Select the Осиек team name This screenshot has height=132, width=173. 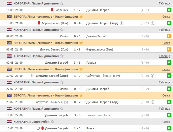64,36
